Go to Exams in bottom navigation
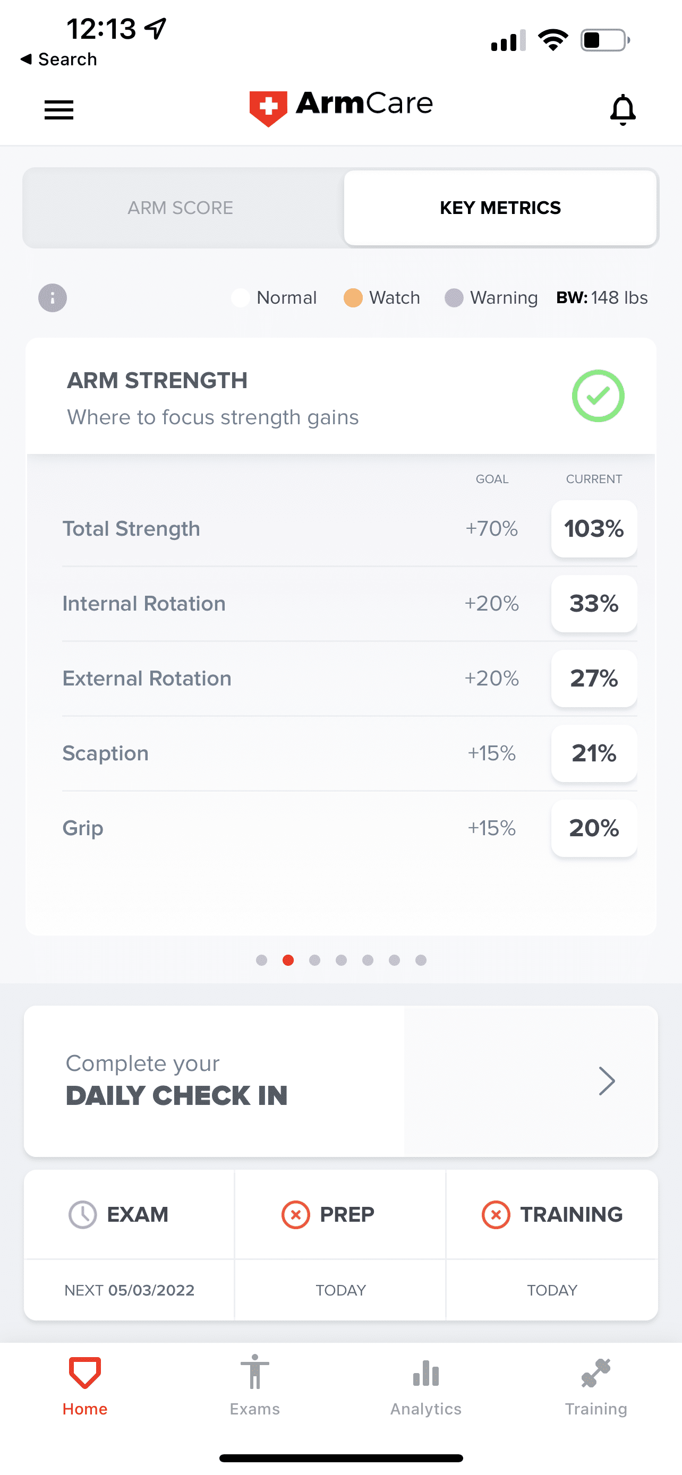The height and width of the screenshot is (1475, 682). [255, 1385]
